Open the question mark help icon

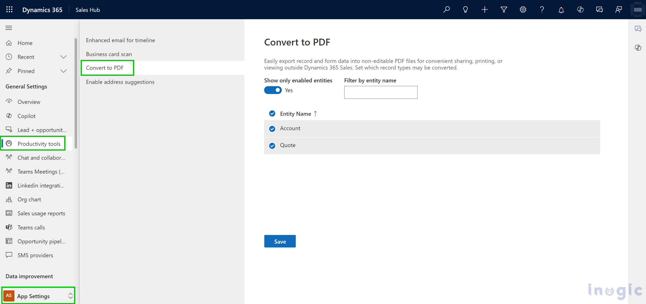[542, 10]
